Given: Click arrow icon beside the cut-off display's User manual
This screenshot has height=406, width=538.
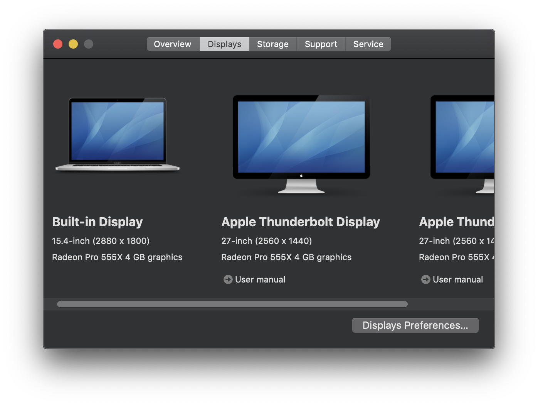Looking at the screenshot, I should click(x=426, y=279).
